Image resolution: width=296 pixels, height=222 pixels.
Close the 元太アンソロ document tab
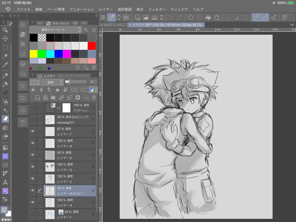tap(101, 25)
